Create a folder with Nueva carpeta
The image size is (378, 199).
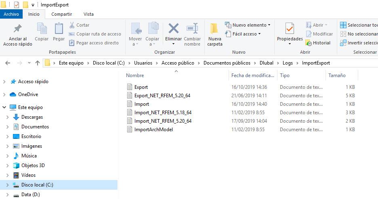click(214, 35)
